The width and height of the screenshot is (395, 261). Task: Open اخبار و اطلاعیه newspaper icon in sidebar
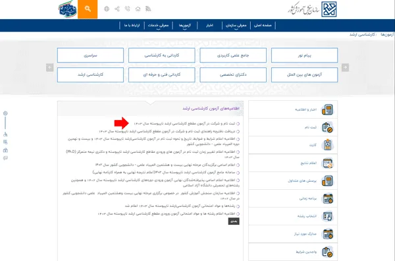tap(327, 109)
